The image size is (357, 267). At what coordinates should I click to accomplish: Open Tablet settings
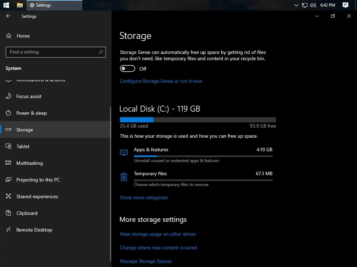55,146
